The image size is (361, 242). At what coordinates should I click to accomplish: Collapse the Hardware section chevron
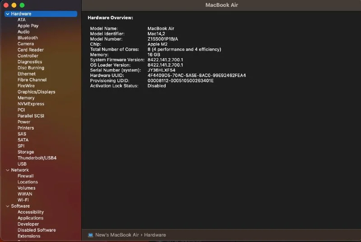coord(8,14)
